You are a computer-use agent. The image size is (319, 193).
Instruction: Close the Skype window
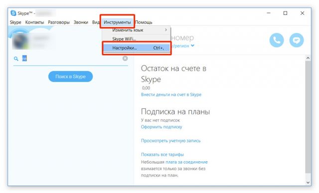(303, 13)
